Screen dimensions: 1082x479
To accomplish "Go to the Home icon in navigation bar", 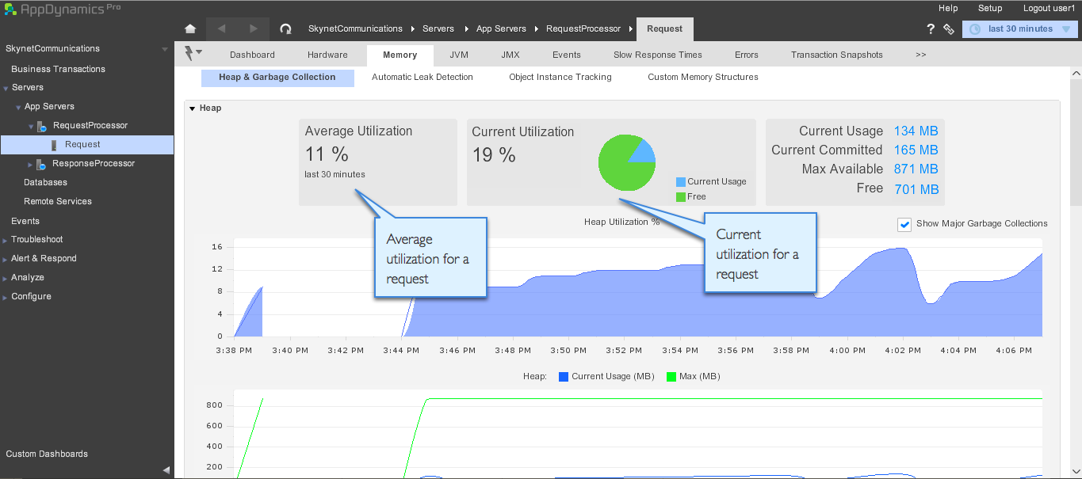I will [x=190, y=29].
